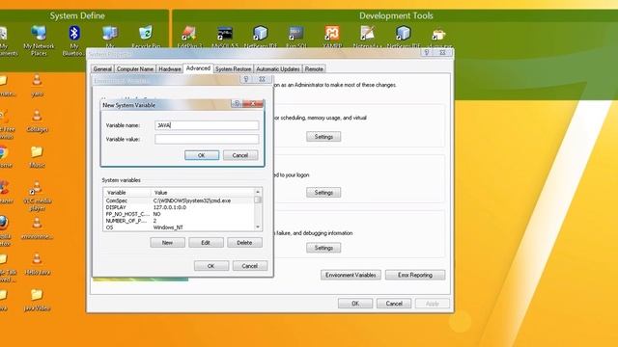Switch to the Hardware tab
The height and width of the screenshot is (347, 618).
pos(170,68)
